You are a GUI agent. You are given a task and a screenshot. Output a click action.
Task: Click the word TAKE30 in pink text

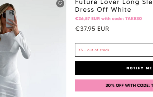[x=134, y=19]
